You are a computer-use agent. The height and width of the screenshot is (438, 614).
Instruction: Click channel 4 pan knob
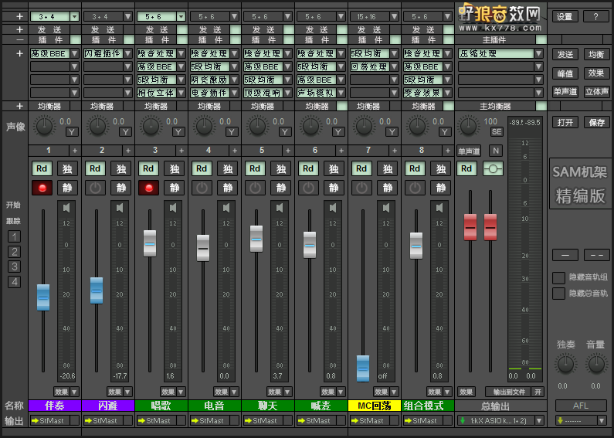pyautogui.click(x=204, y=126)
